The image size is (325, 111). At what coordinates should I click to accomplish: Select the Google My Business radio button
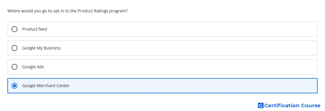[x=14, y=48]
